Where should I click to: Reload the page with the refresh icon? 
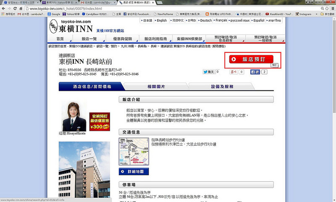tap(15, 8)
